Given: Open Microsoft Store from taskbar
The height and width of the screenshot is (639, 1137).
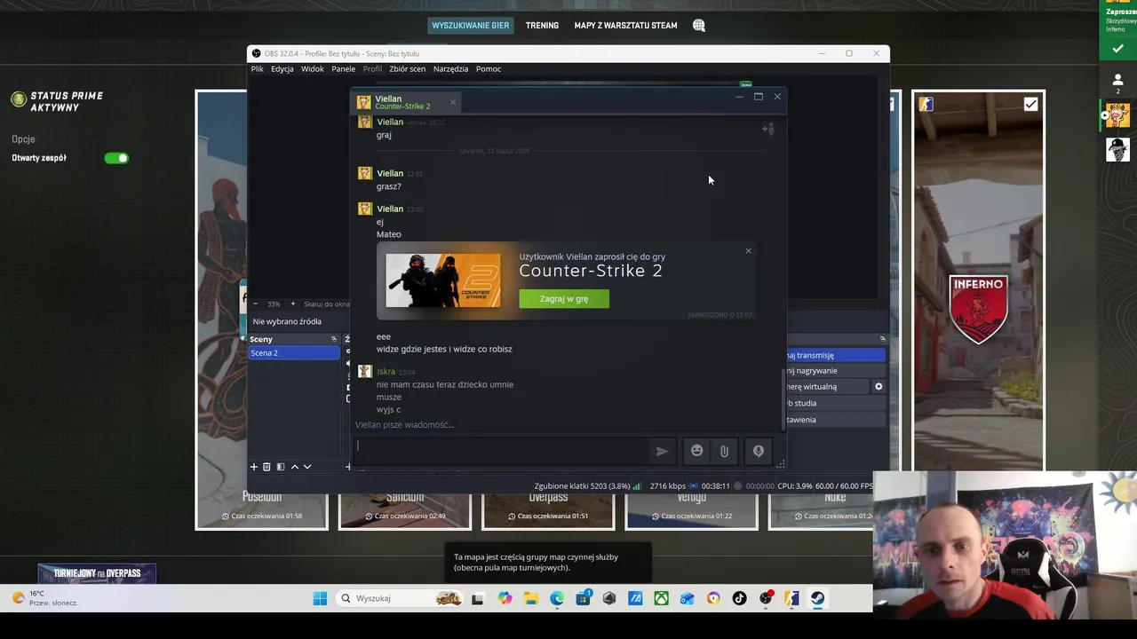Looking at the screenshot, I should click(x=583, y=598).
